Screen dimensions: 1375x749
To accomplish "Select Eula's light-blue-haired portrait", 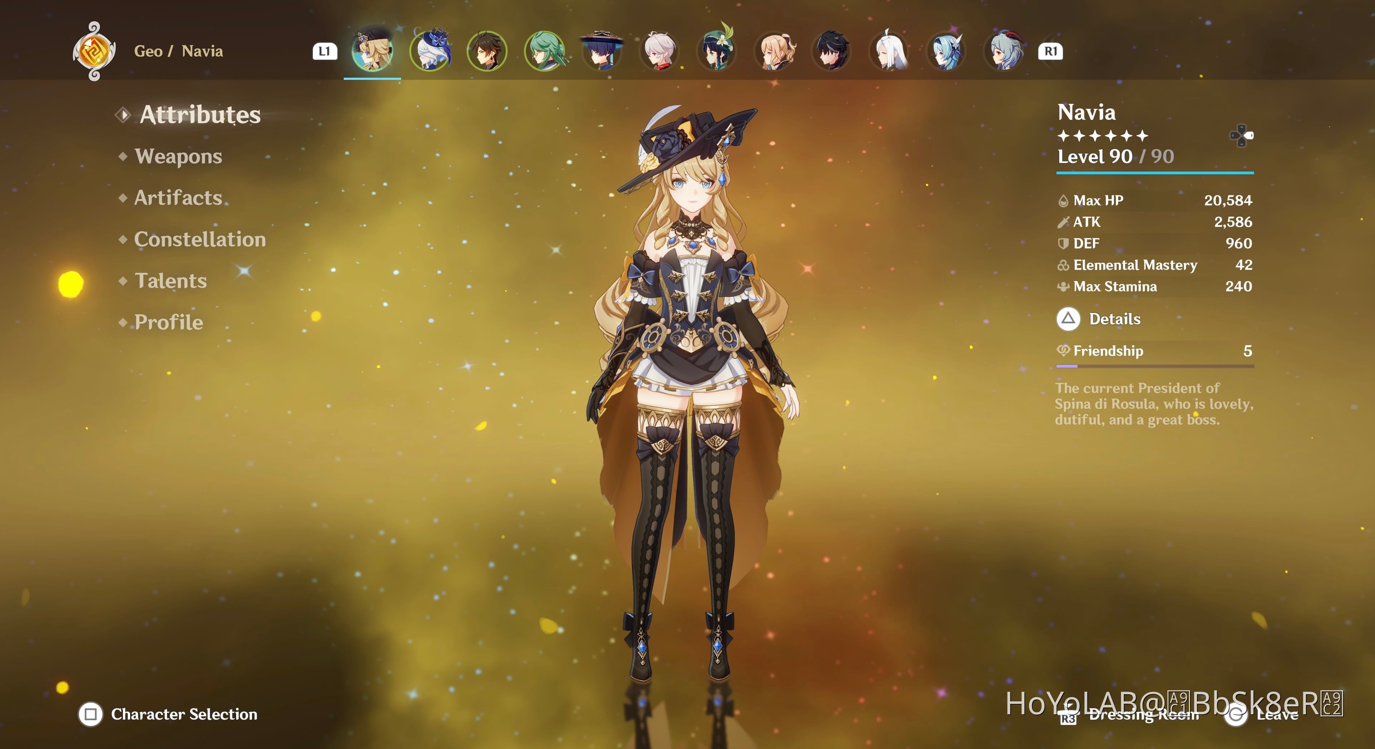I will [x=946, y=50].
